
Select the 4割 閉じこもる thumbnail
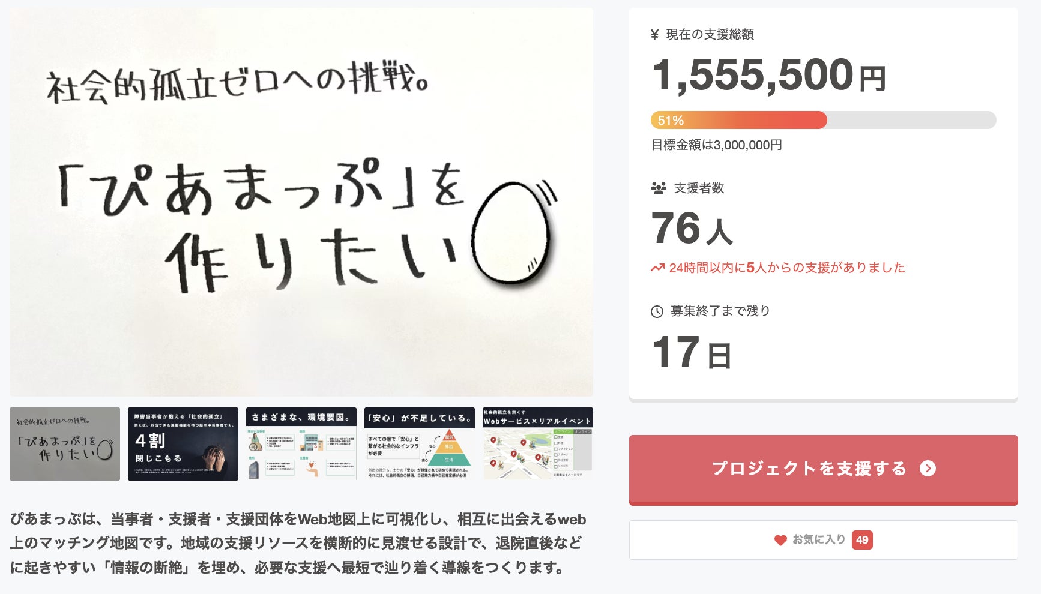[x=183, y=444]
